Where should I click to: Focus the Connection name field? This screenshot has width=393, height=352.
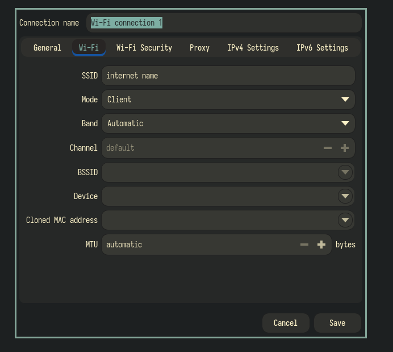[x=224, y=23]
